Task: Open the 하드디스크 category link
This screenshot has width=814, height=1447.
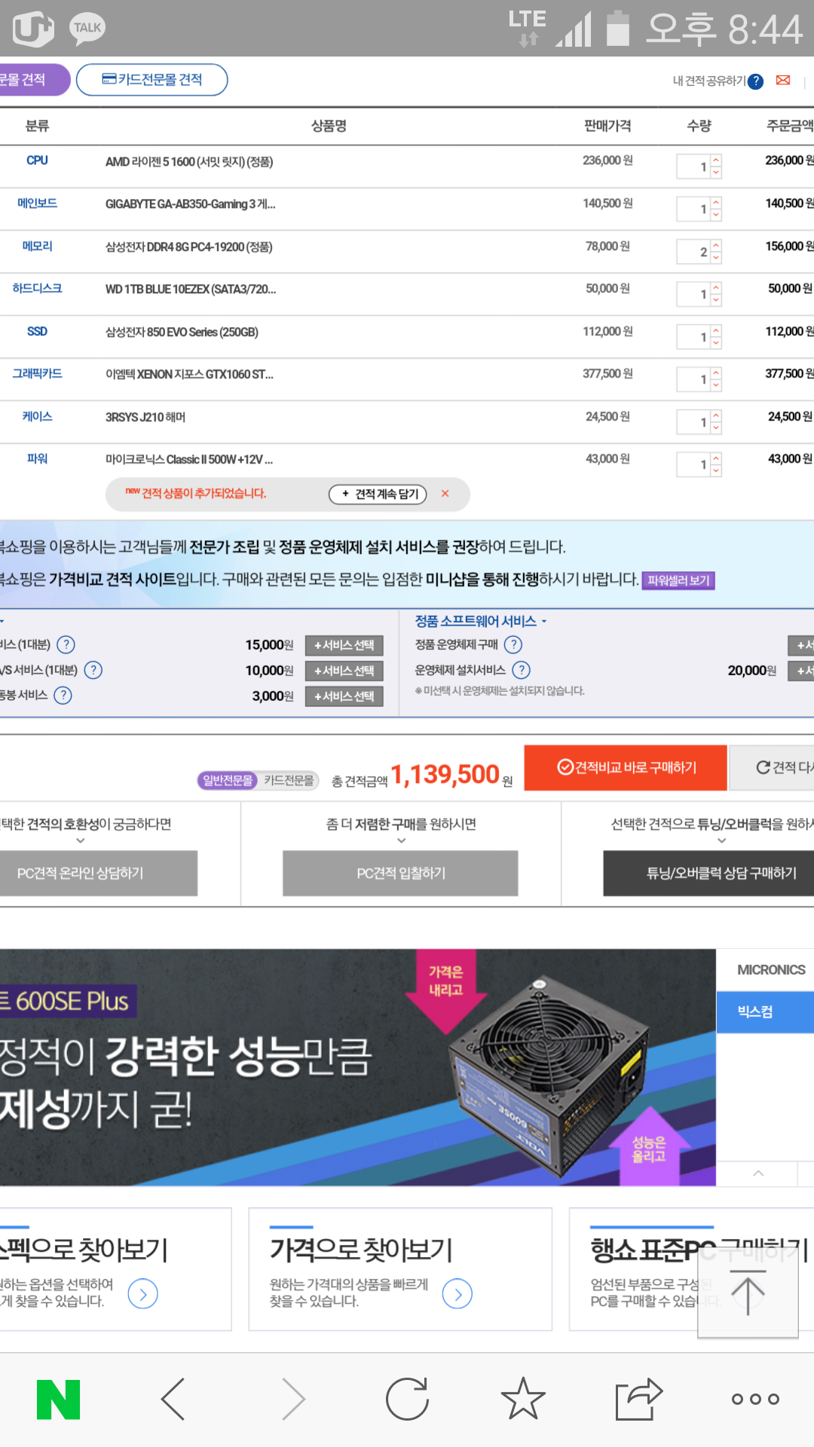Action: coord(37,289)
